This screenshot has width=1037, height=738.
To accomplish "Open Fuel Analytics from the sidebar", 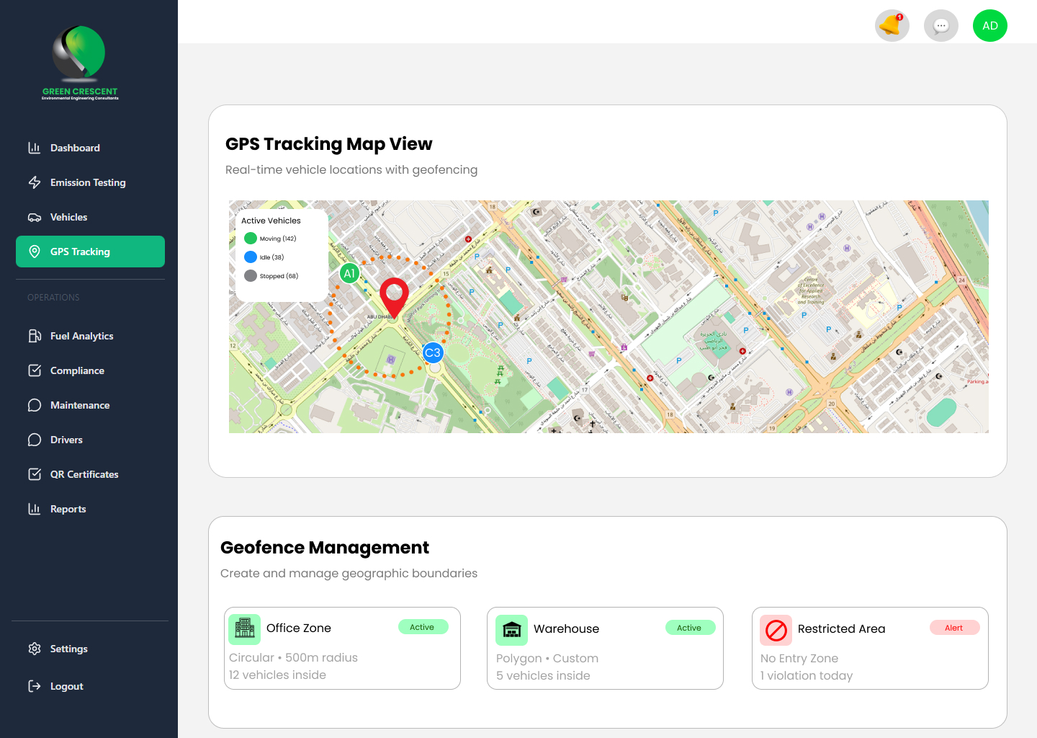I will click(81, 336).
